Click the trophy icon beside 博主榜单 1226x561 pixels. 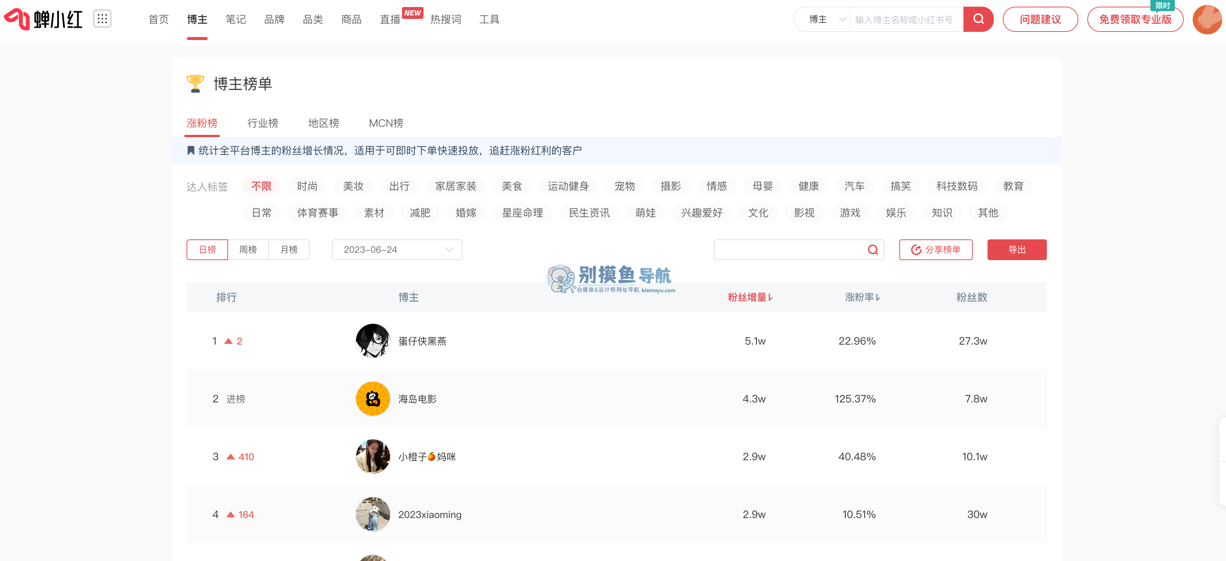195,84
